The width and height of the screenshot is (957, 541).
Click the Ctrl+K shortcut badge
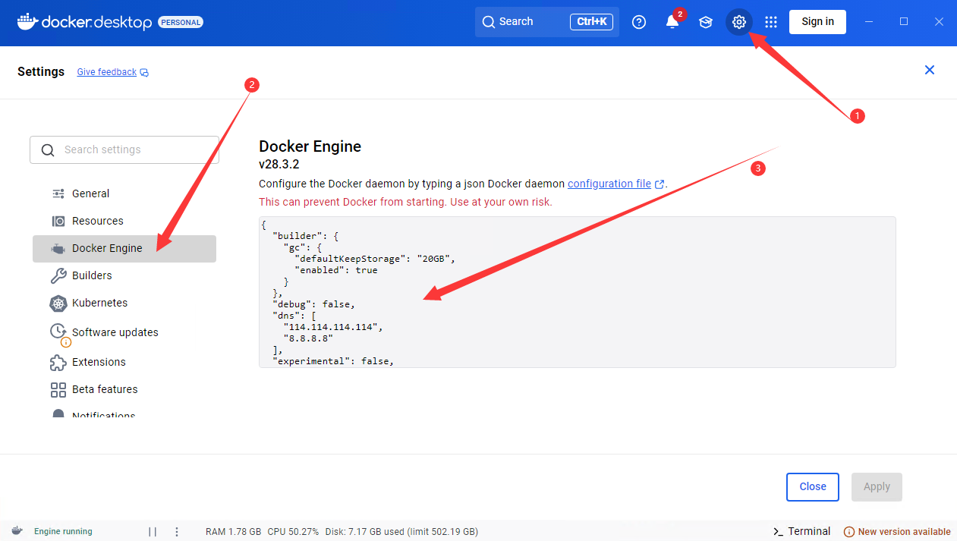(x=591, y=22)
